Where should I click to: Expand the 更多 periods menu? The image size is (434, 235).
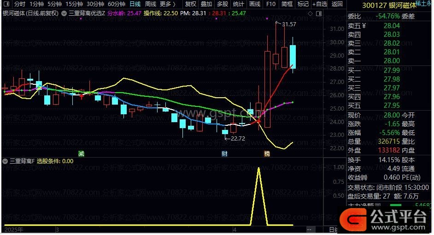click(167, 4)
